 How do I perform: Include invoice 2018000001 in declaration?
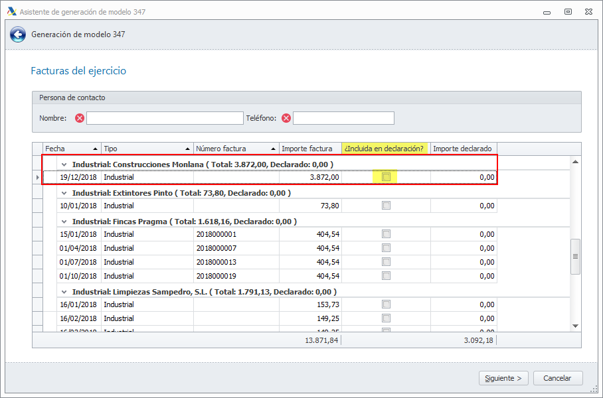(386, 234)
